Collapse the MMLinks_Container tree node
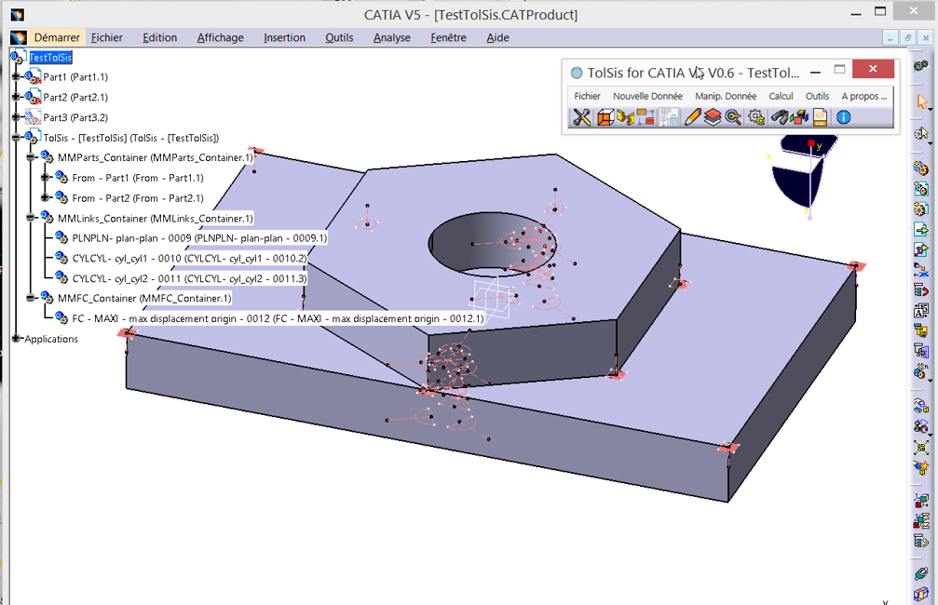938x605 pixels. click(x=31, y=218)
